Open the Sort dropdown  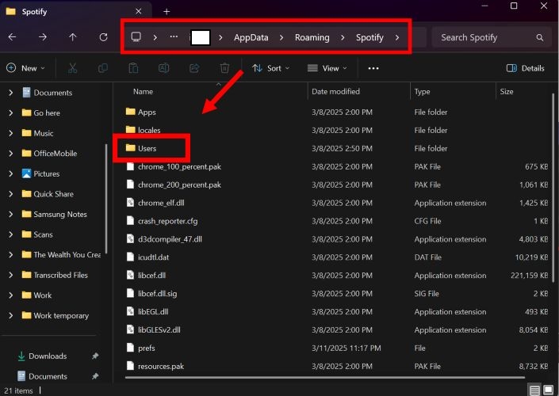271,68
